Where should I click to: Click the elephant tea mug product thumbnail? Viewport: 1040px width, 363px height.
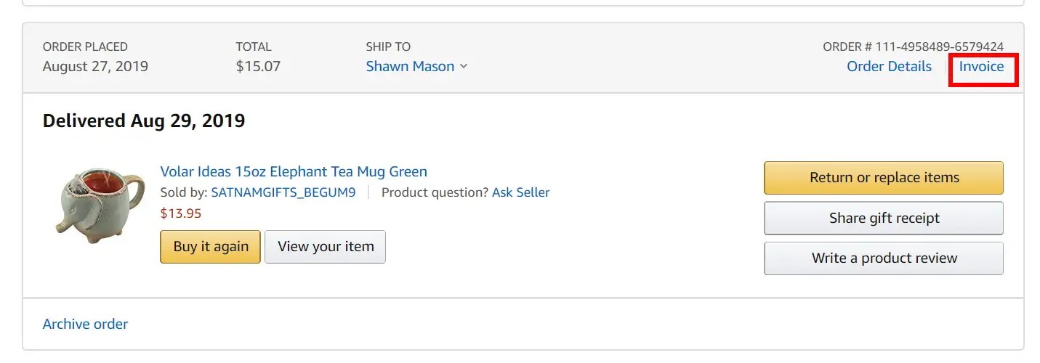(x=91, y=202)
